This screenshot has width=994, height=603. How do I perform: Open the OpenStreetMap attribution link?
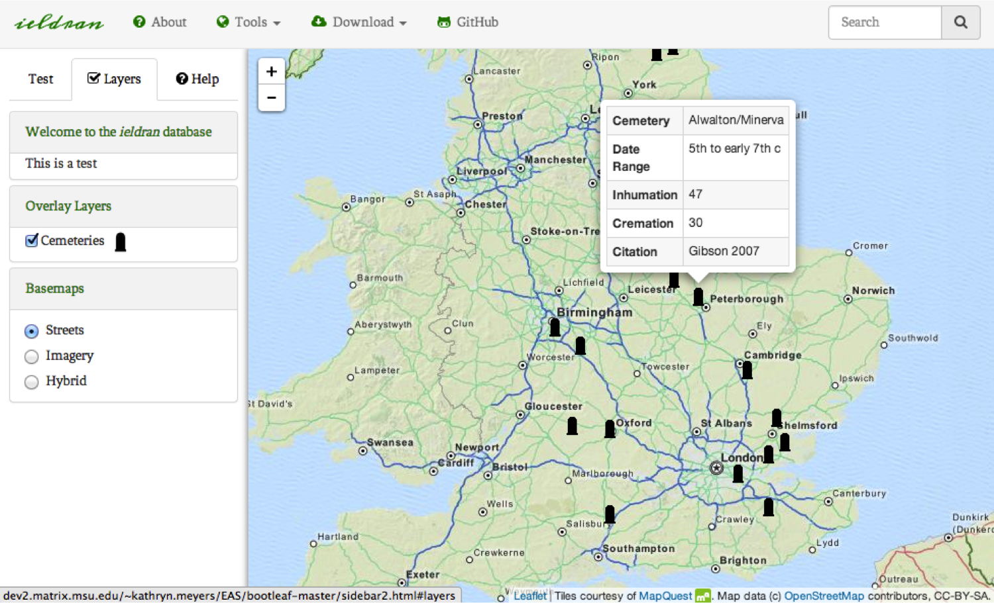click(x=824, y=596)
